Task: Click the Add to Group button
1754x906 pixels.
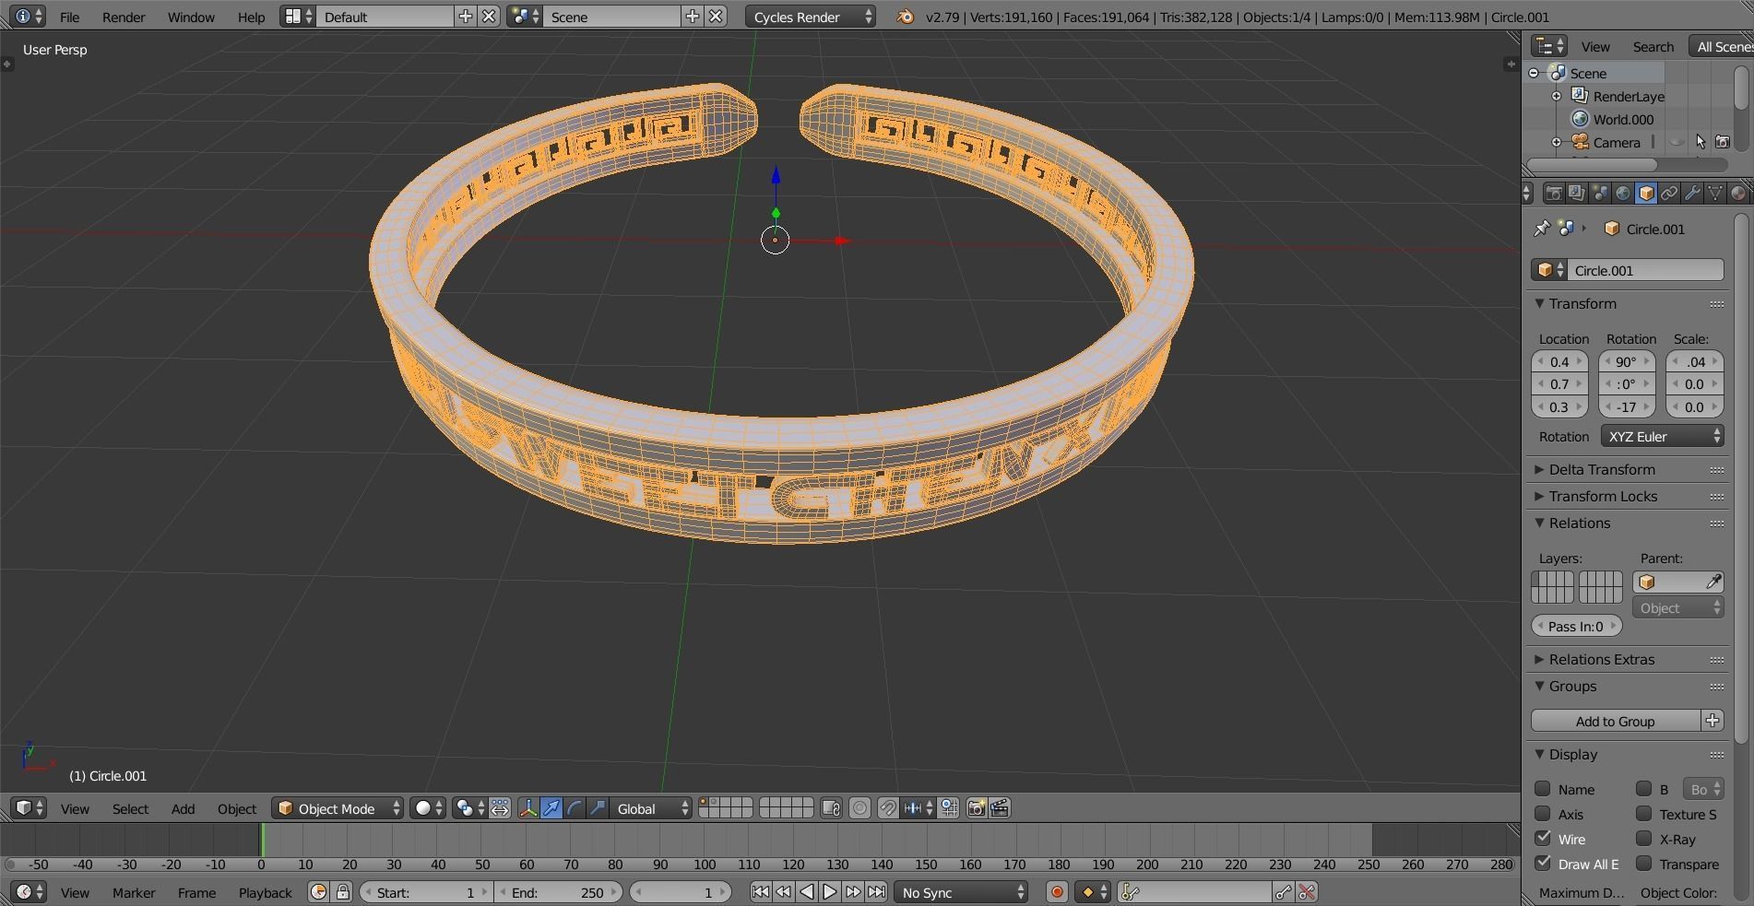Action: [1614, 721]
